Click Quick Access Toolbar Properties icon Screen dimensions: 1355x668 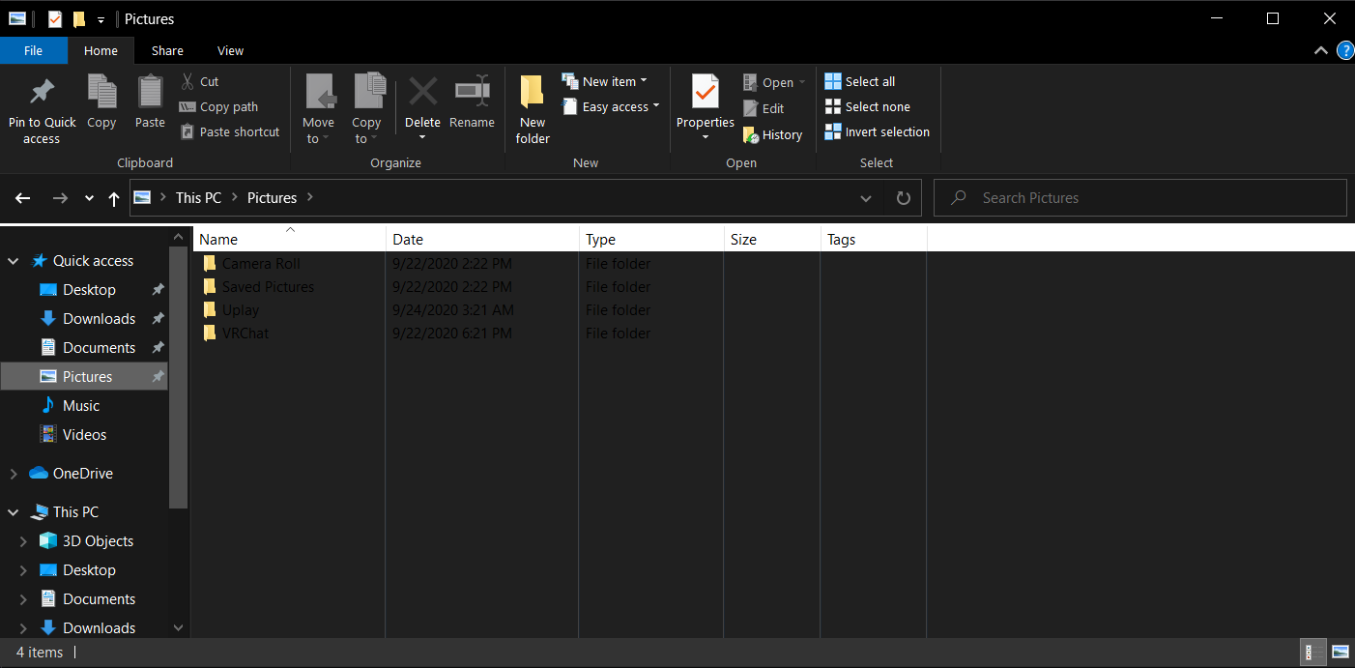[x=55, y=18]
